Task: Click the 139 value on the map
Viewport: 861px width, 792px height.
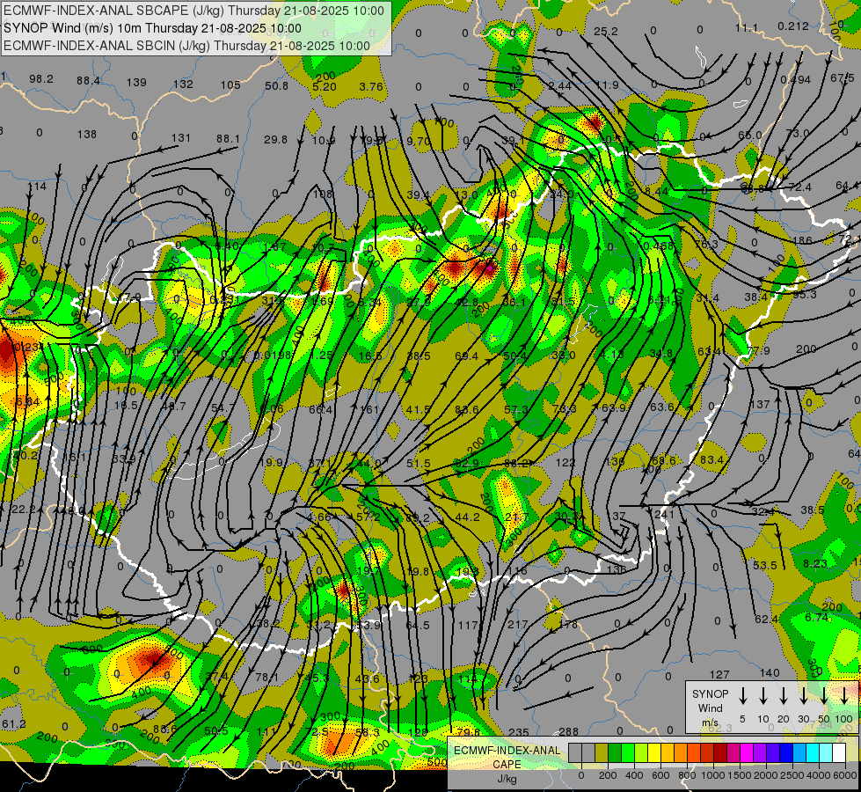Action: tap(136, 83)
